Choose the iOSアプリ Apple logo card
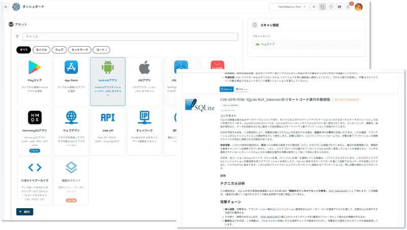This screenshot has height=230, width=407. (144, 68)
